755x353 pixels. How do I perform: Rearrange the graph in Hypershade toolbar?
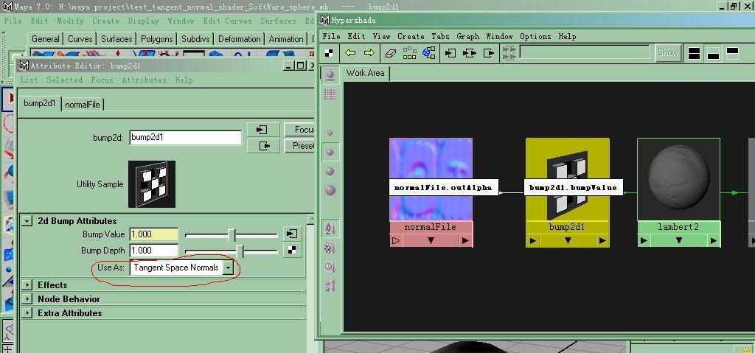pos(409,53)
